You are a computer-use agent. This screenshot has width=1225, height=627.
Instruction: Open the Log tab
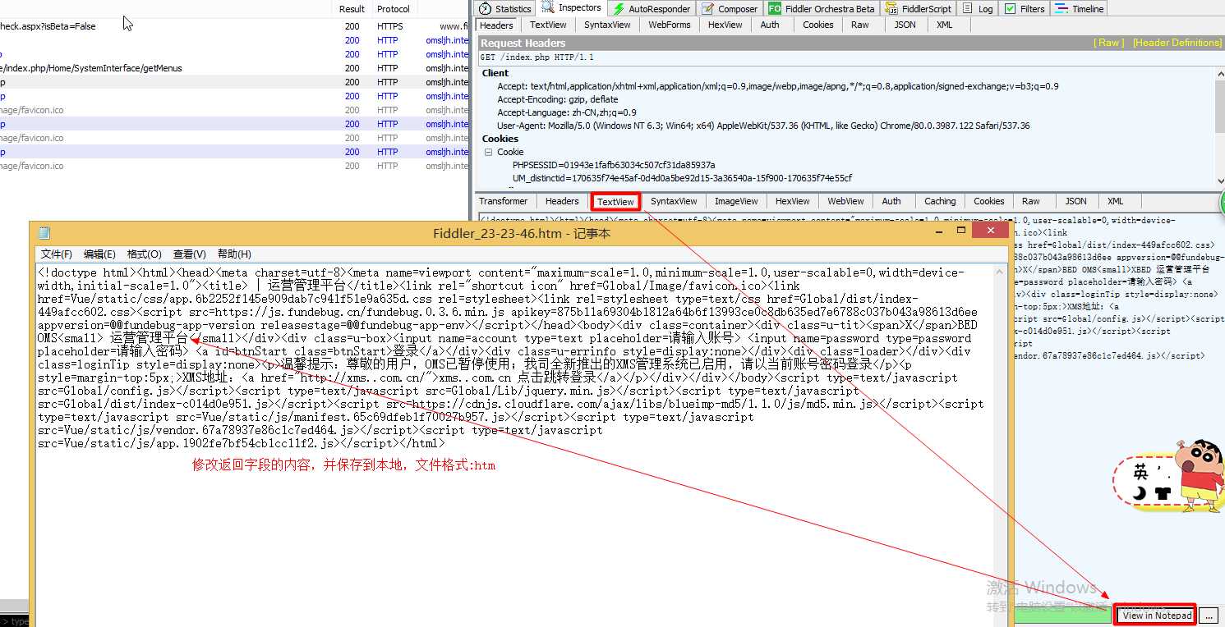[x=978, y=8]
